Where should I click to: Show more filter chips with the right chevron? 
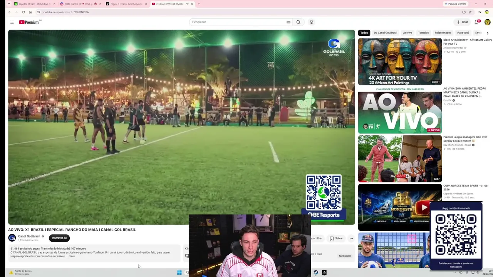488,33
